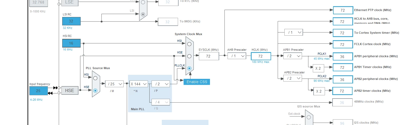The height and width of the screenshot is (125, 401).
Task: Click the HCLK 72 value field
Action: [x=261, y=56]
